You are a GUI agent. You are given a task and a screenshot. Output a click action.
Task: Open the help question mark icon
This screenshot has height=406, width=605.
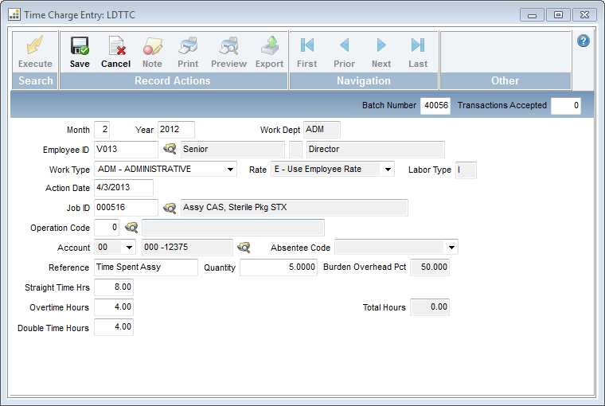(x=583, y=41)
